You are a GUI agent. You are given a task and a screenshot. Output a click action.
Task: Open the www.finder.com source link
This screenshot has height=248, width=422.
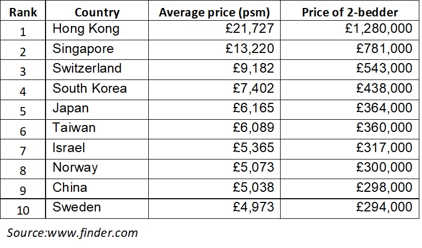(x=93, y=233)
